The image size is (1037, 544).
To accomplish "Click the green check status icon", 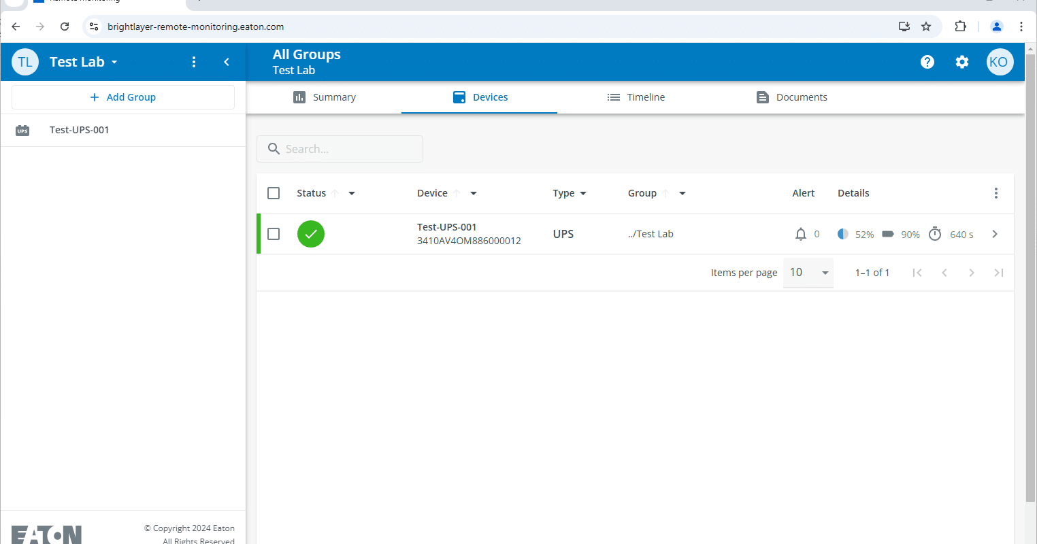I will [311, 234].
